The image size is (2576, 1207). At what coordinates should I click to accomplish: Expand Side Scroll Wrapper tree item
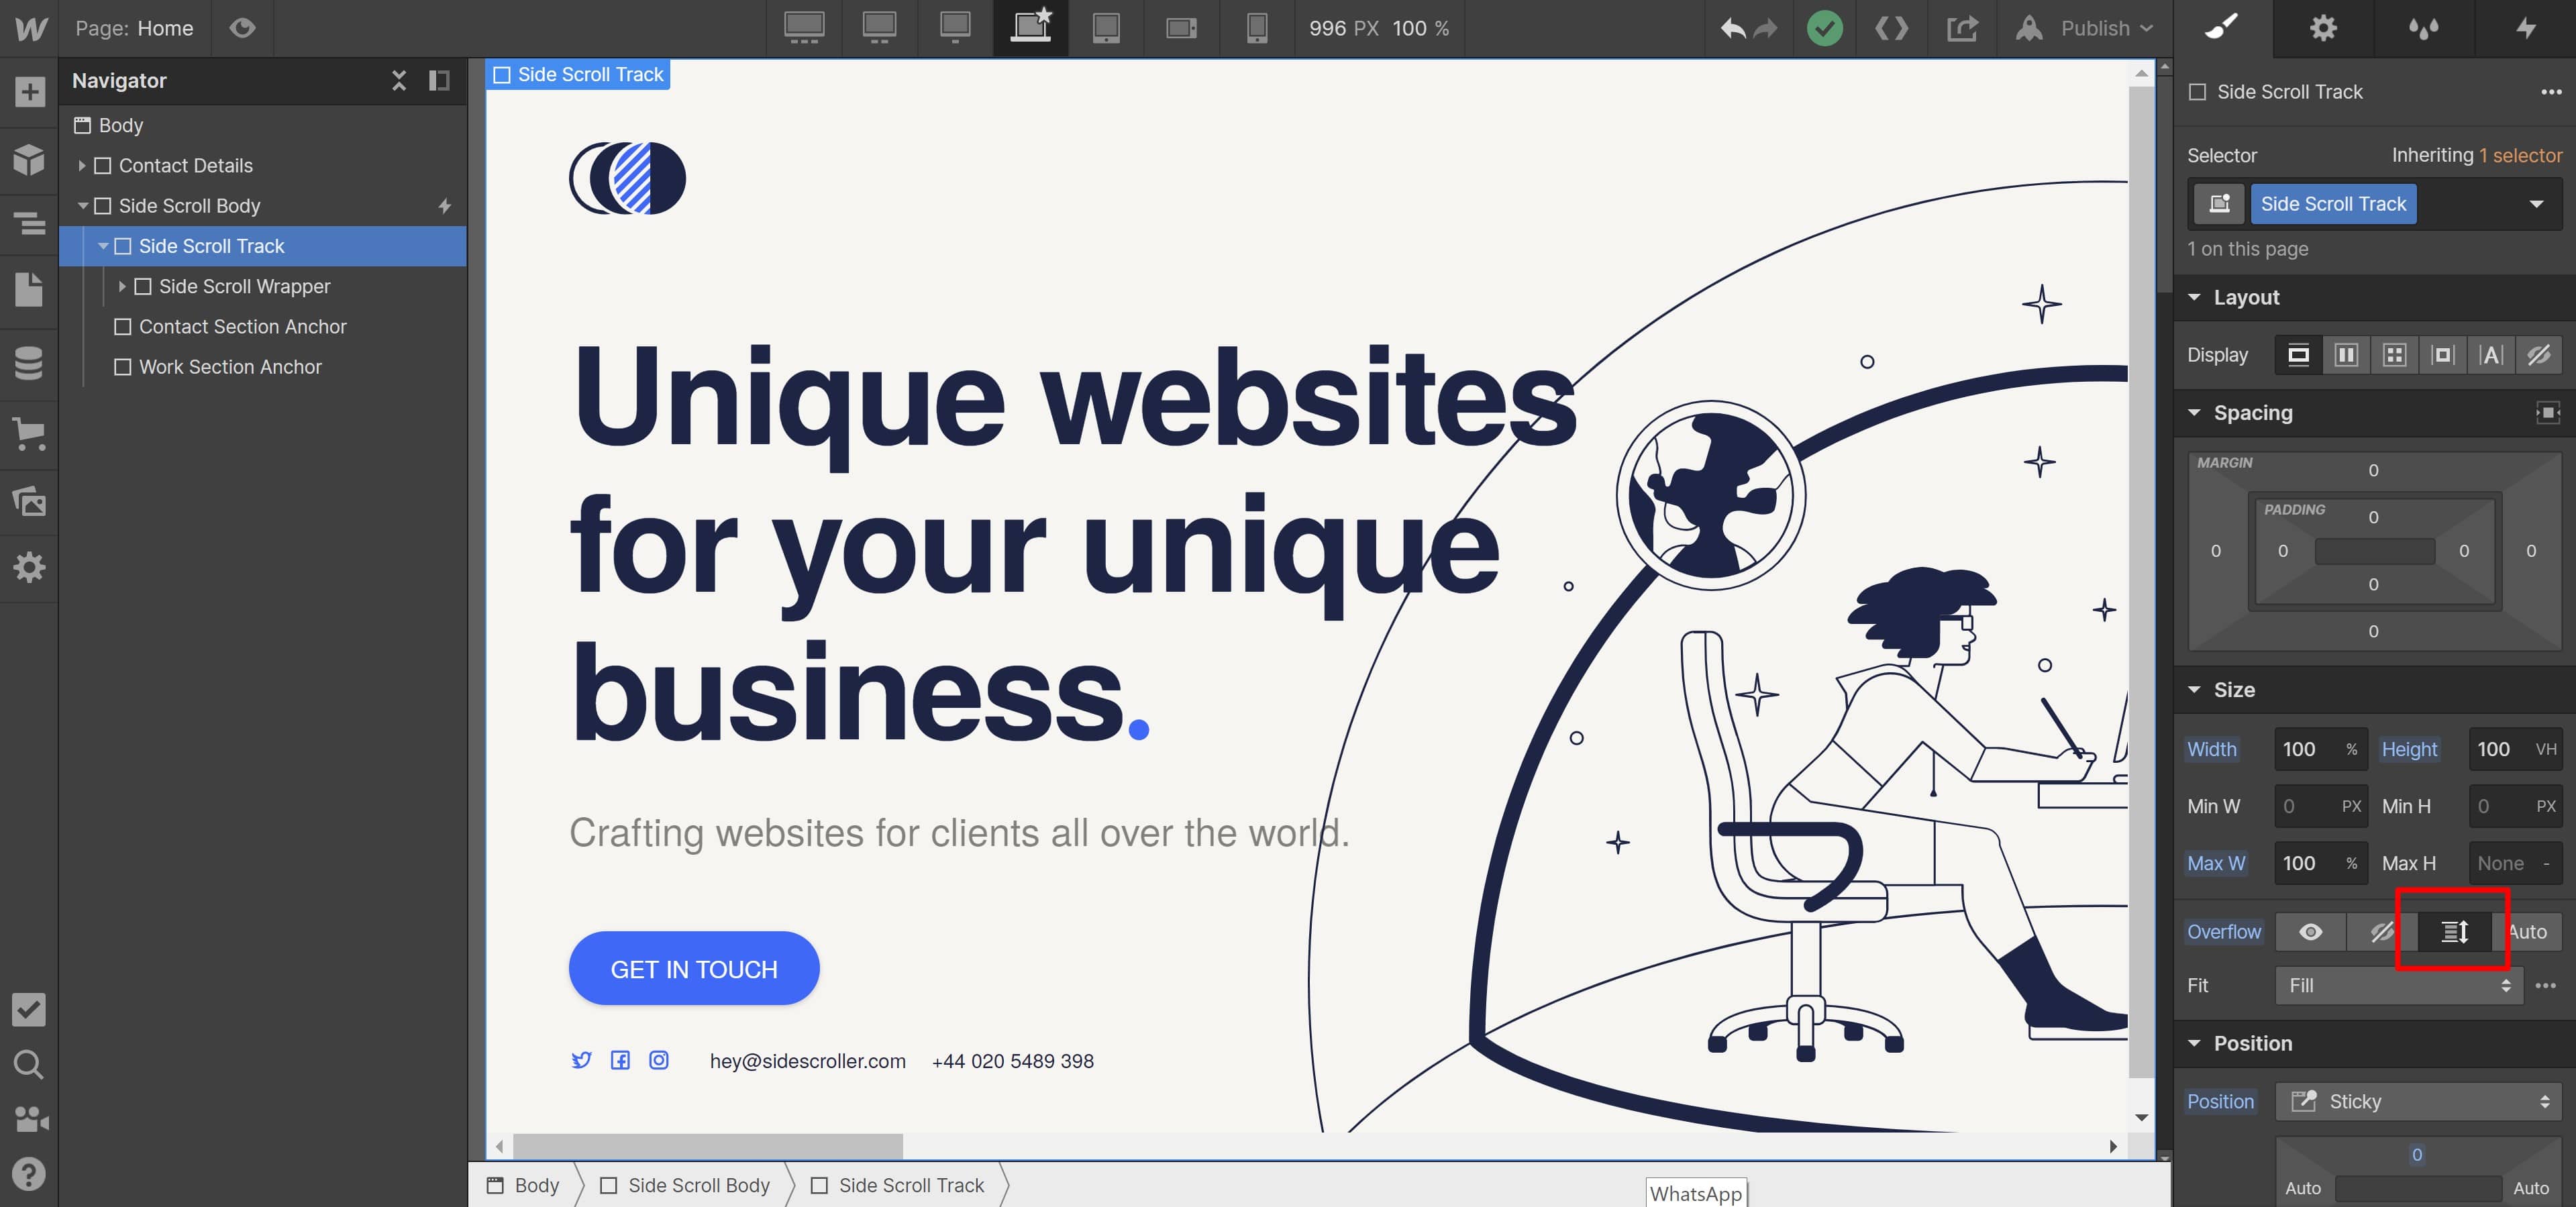pyautogui.click(x=122, y=286)
